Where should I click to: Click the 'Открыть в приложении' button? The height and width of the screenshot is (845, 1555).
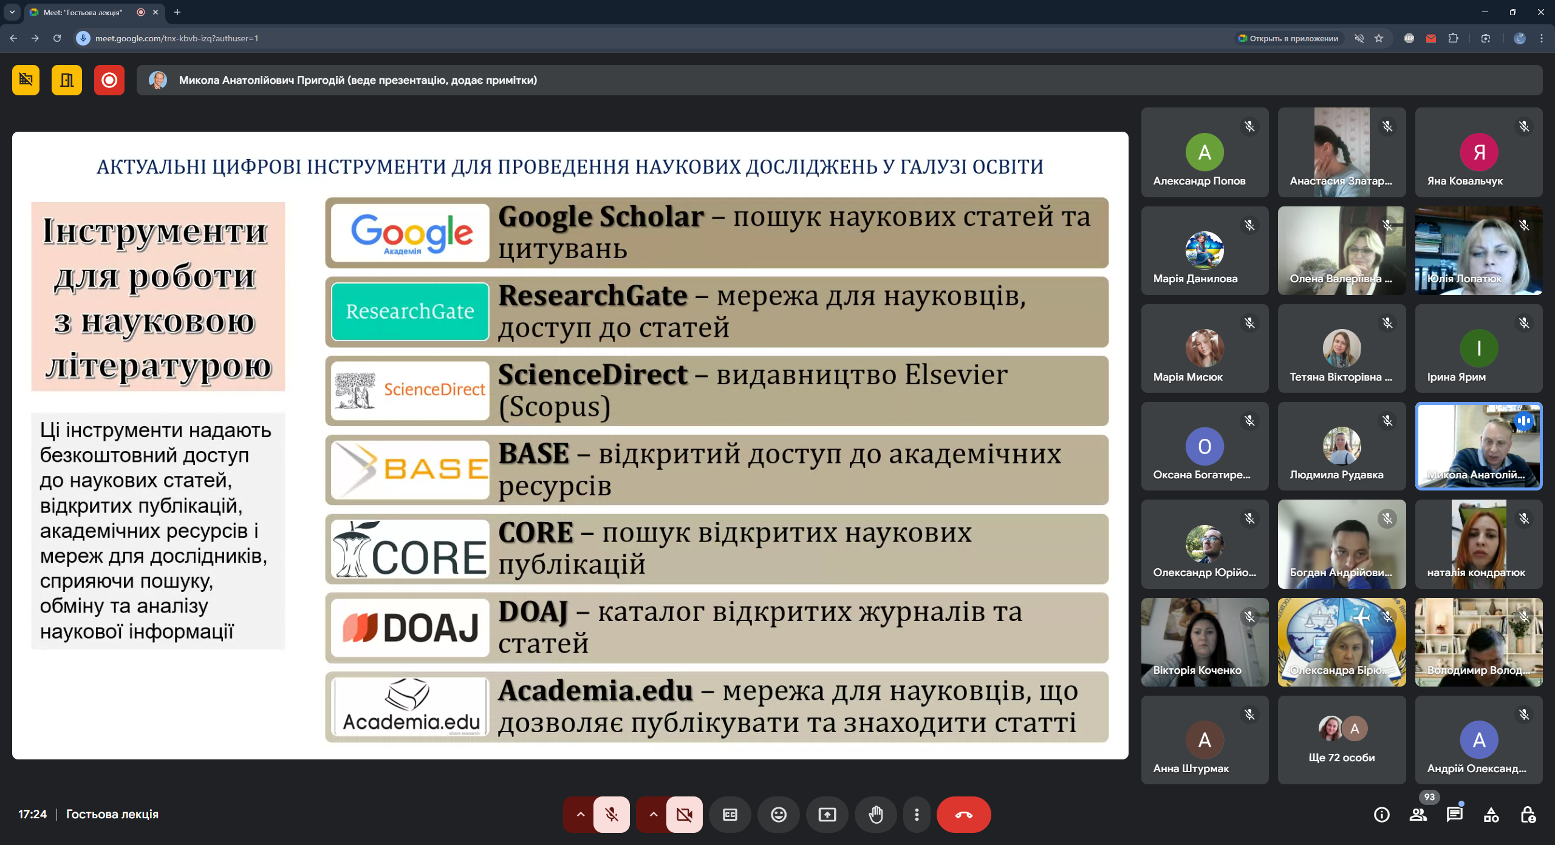(1288, 38)
